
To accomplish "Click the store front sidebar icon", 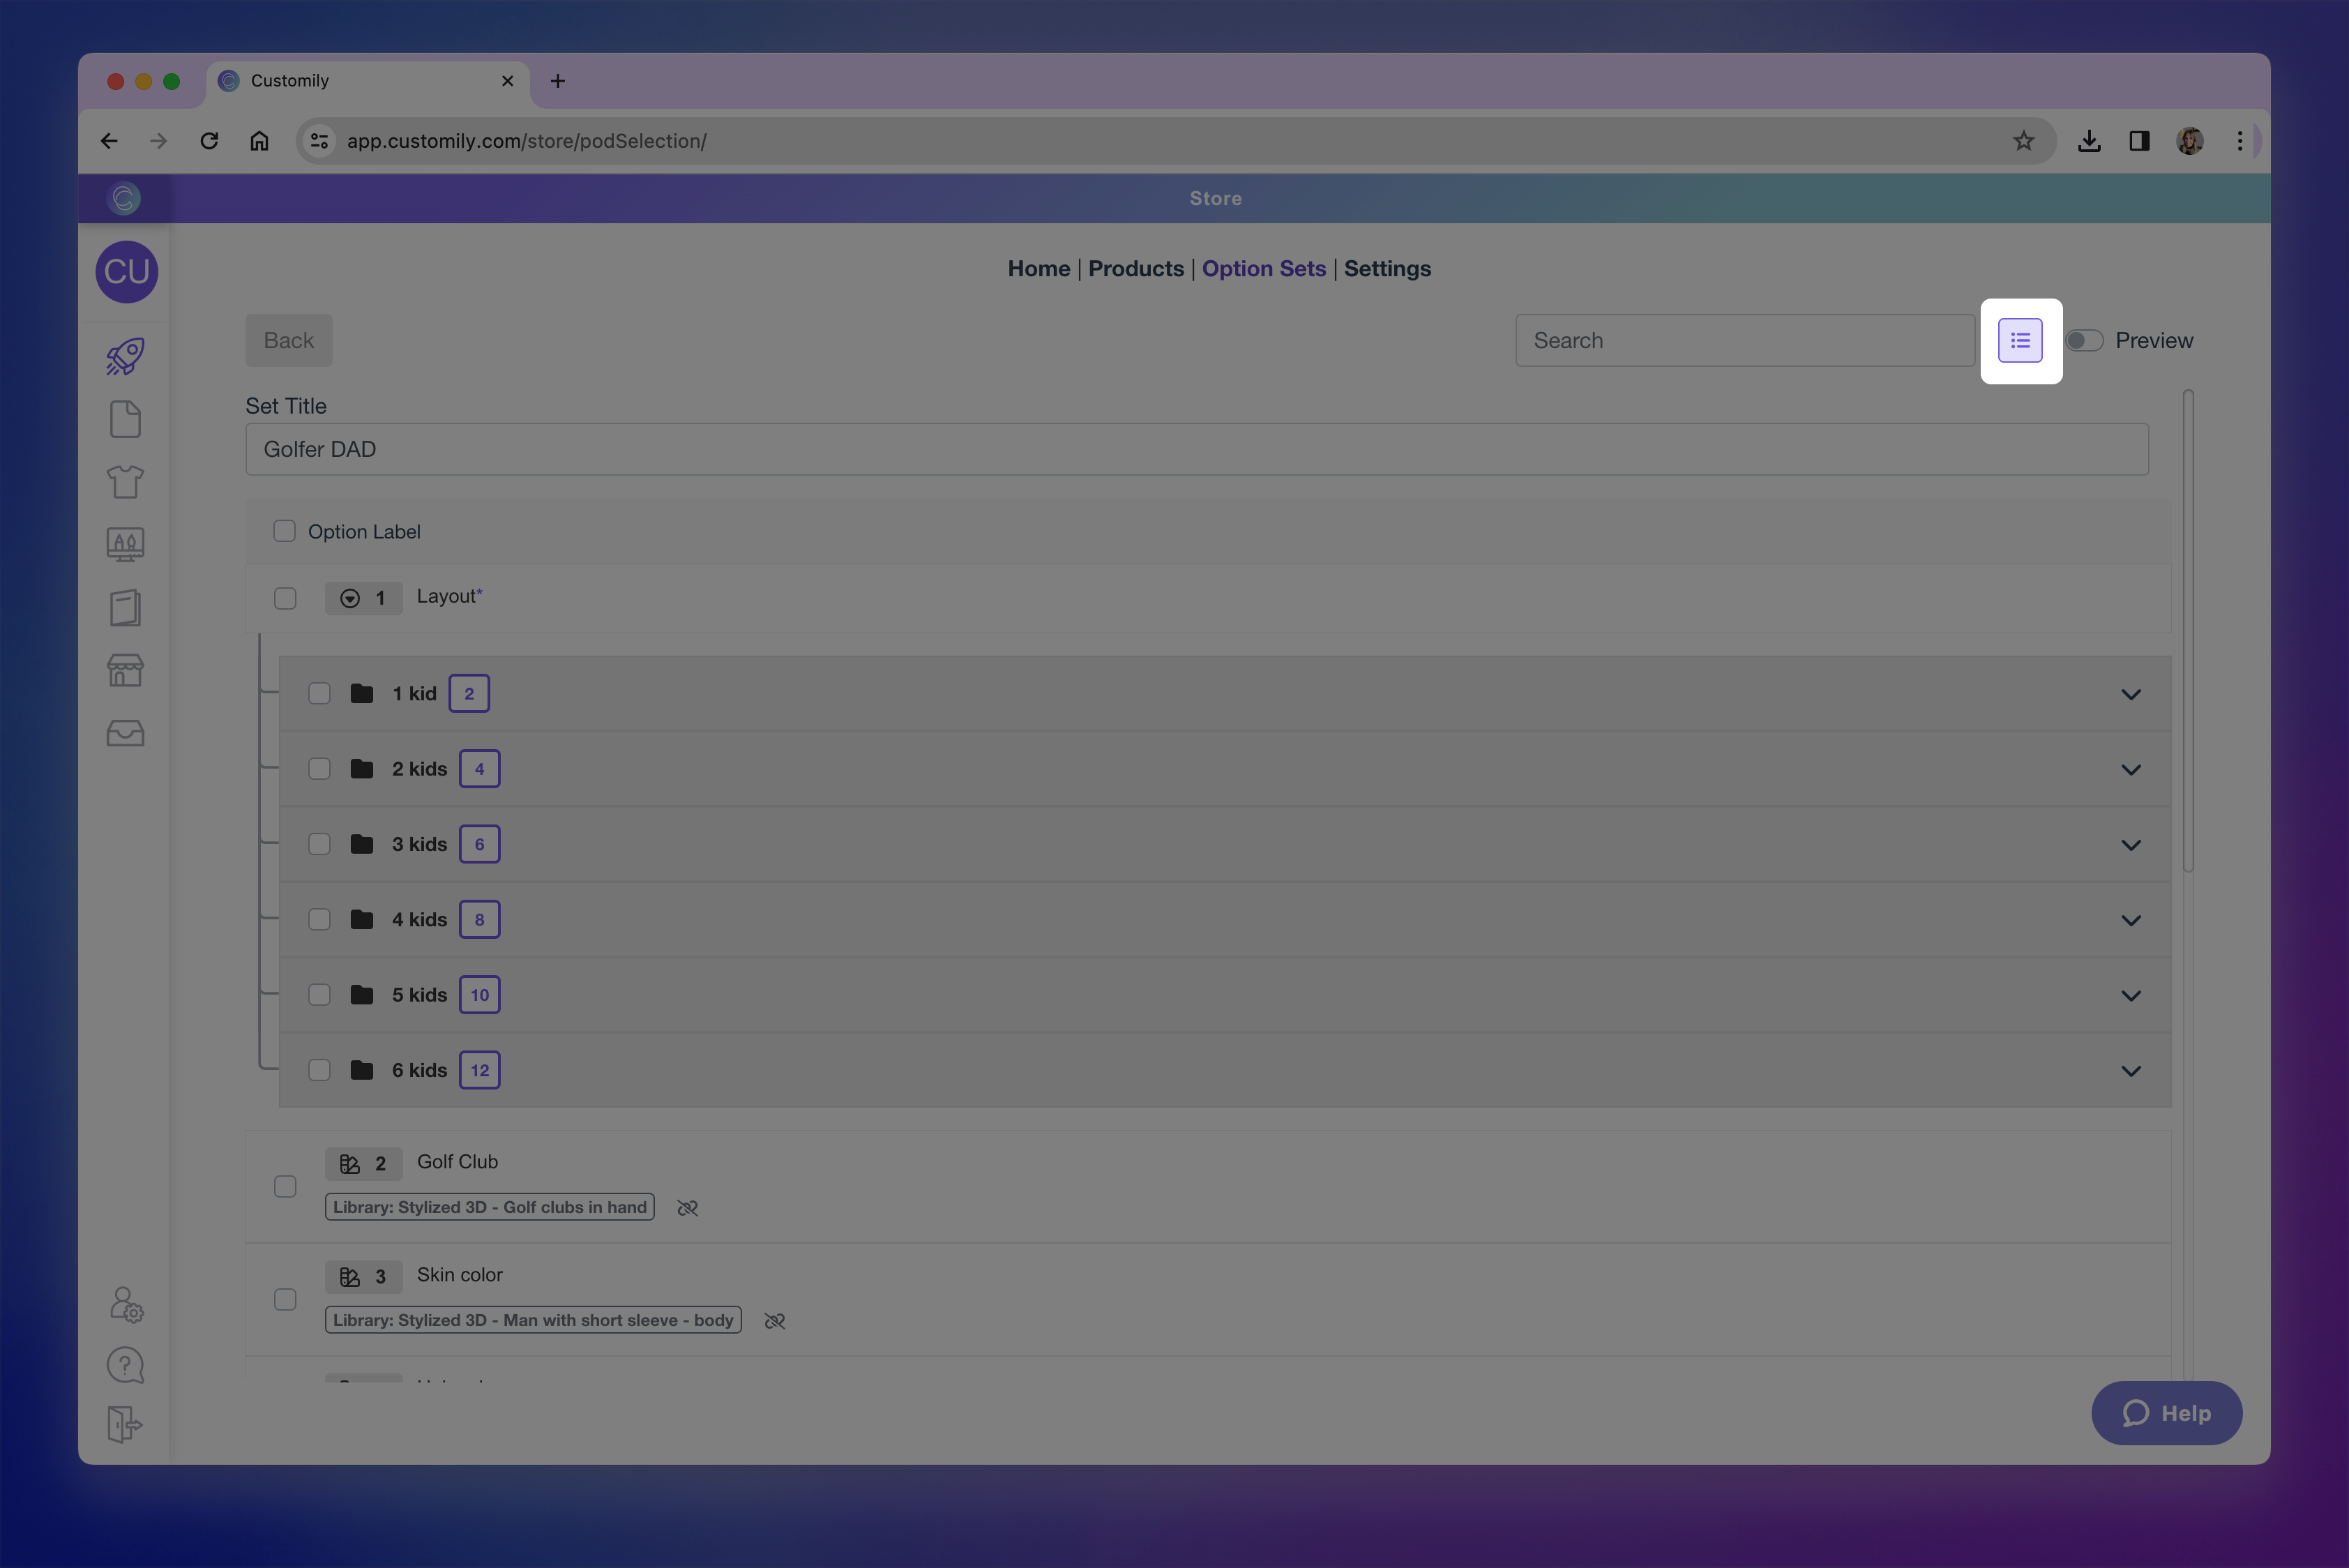I will (125, 670).
